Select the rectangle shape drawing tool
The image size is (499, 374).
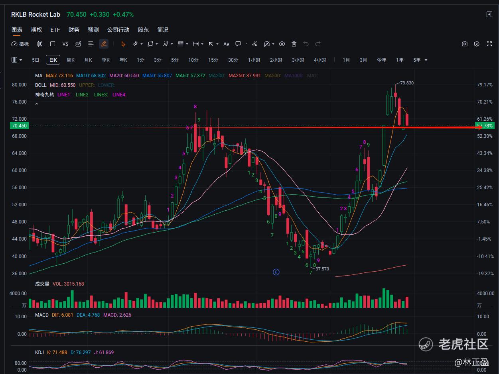pyautogui.click(x=150, y=44)
